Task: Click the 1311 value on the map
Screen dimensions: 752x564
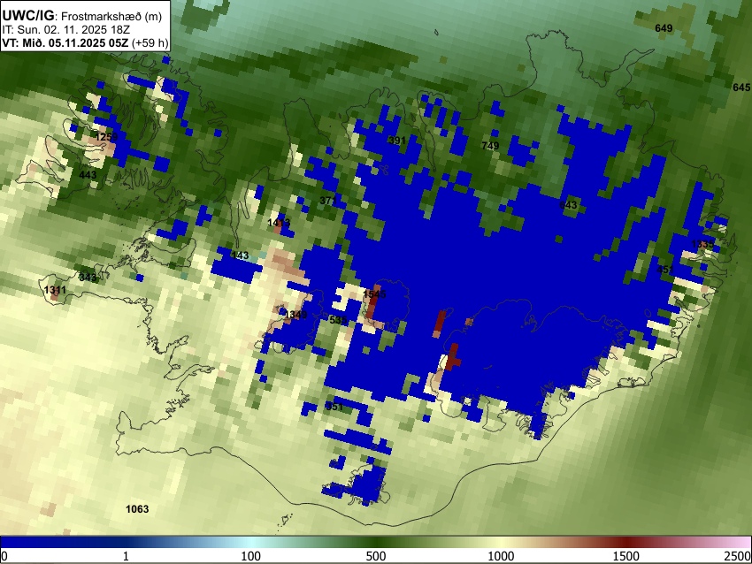Action: coord(55,290)
